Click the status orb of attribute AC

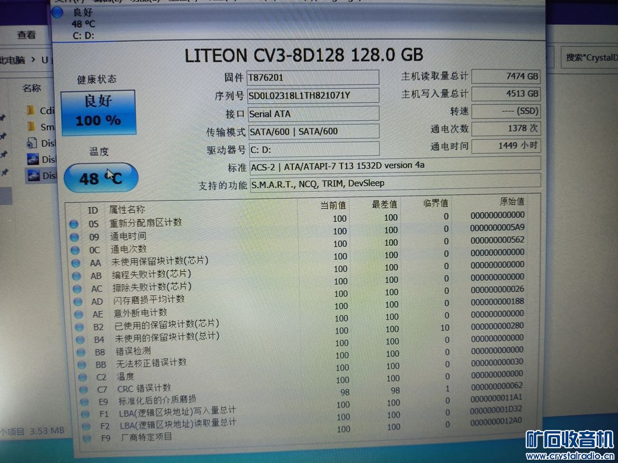77,289
